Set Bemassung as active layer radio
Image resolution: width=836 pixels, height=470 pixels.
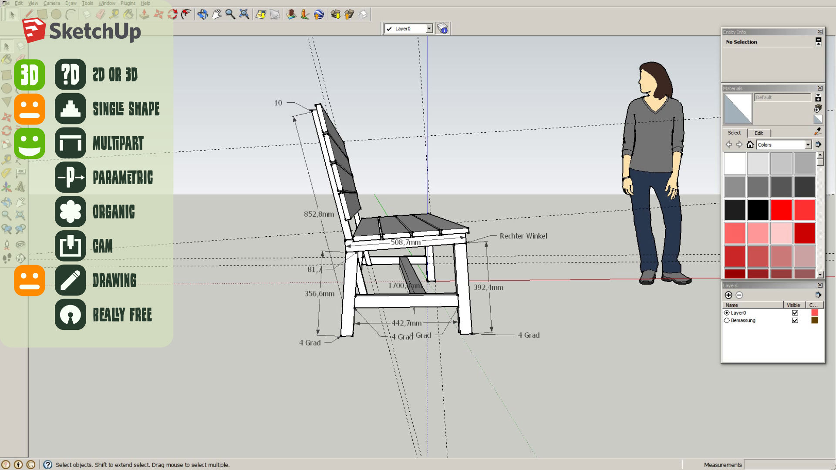(727, 321)
